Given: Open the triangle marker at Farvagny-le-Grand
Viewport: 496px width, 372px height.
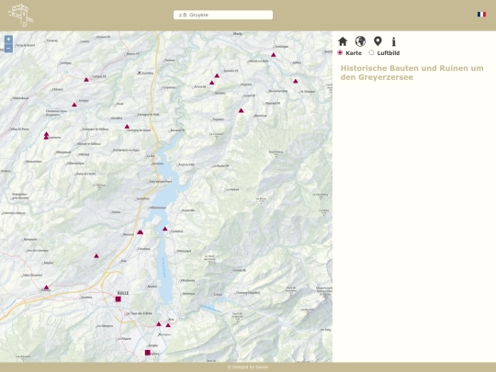Looking at the screenshot, I should click(x=127, y=127).
